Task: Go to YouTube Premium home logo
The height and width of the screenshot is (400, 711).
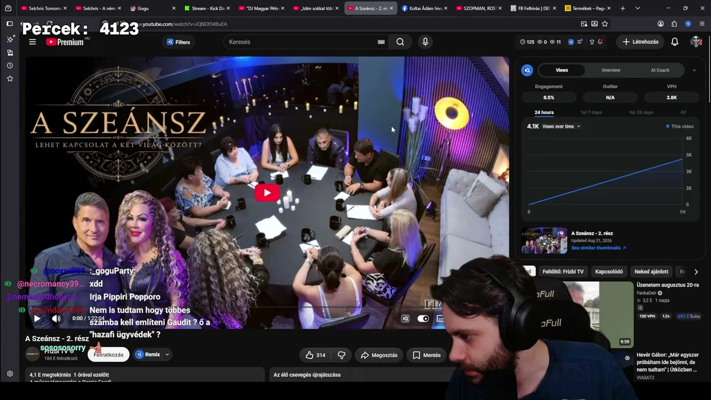Action: [x=64, y=42]
